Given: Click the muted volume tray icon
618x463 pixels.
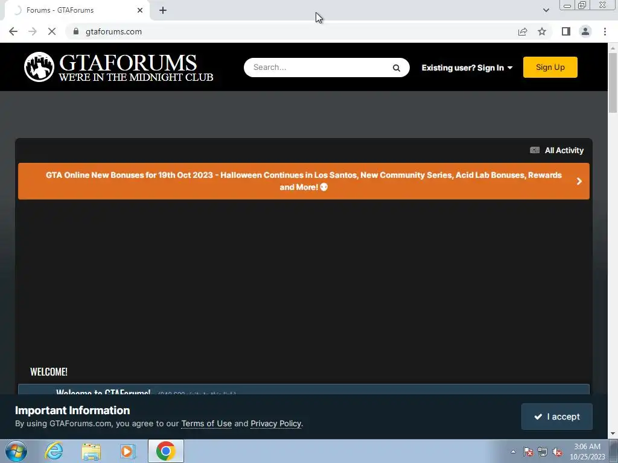Looking at the screenshot, I should coord(557,452).
